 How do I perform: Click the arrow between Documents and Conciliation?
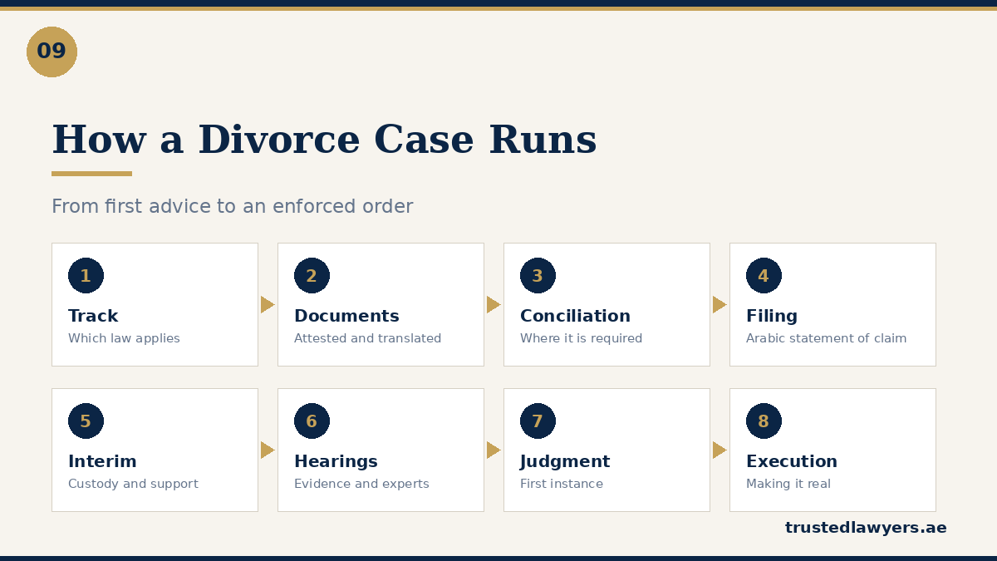point(494,304)
